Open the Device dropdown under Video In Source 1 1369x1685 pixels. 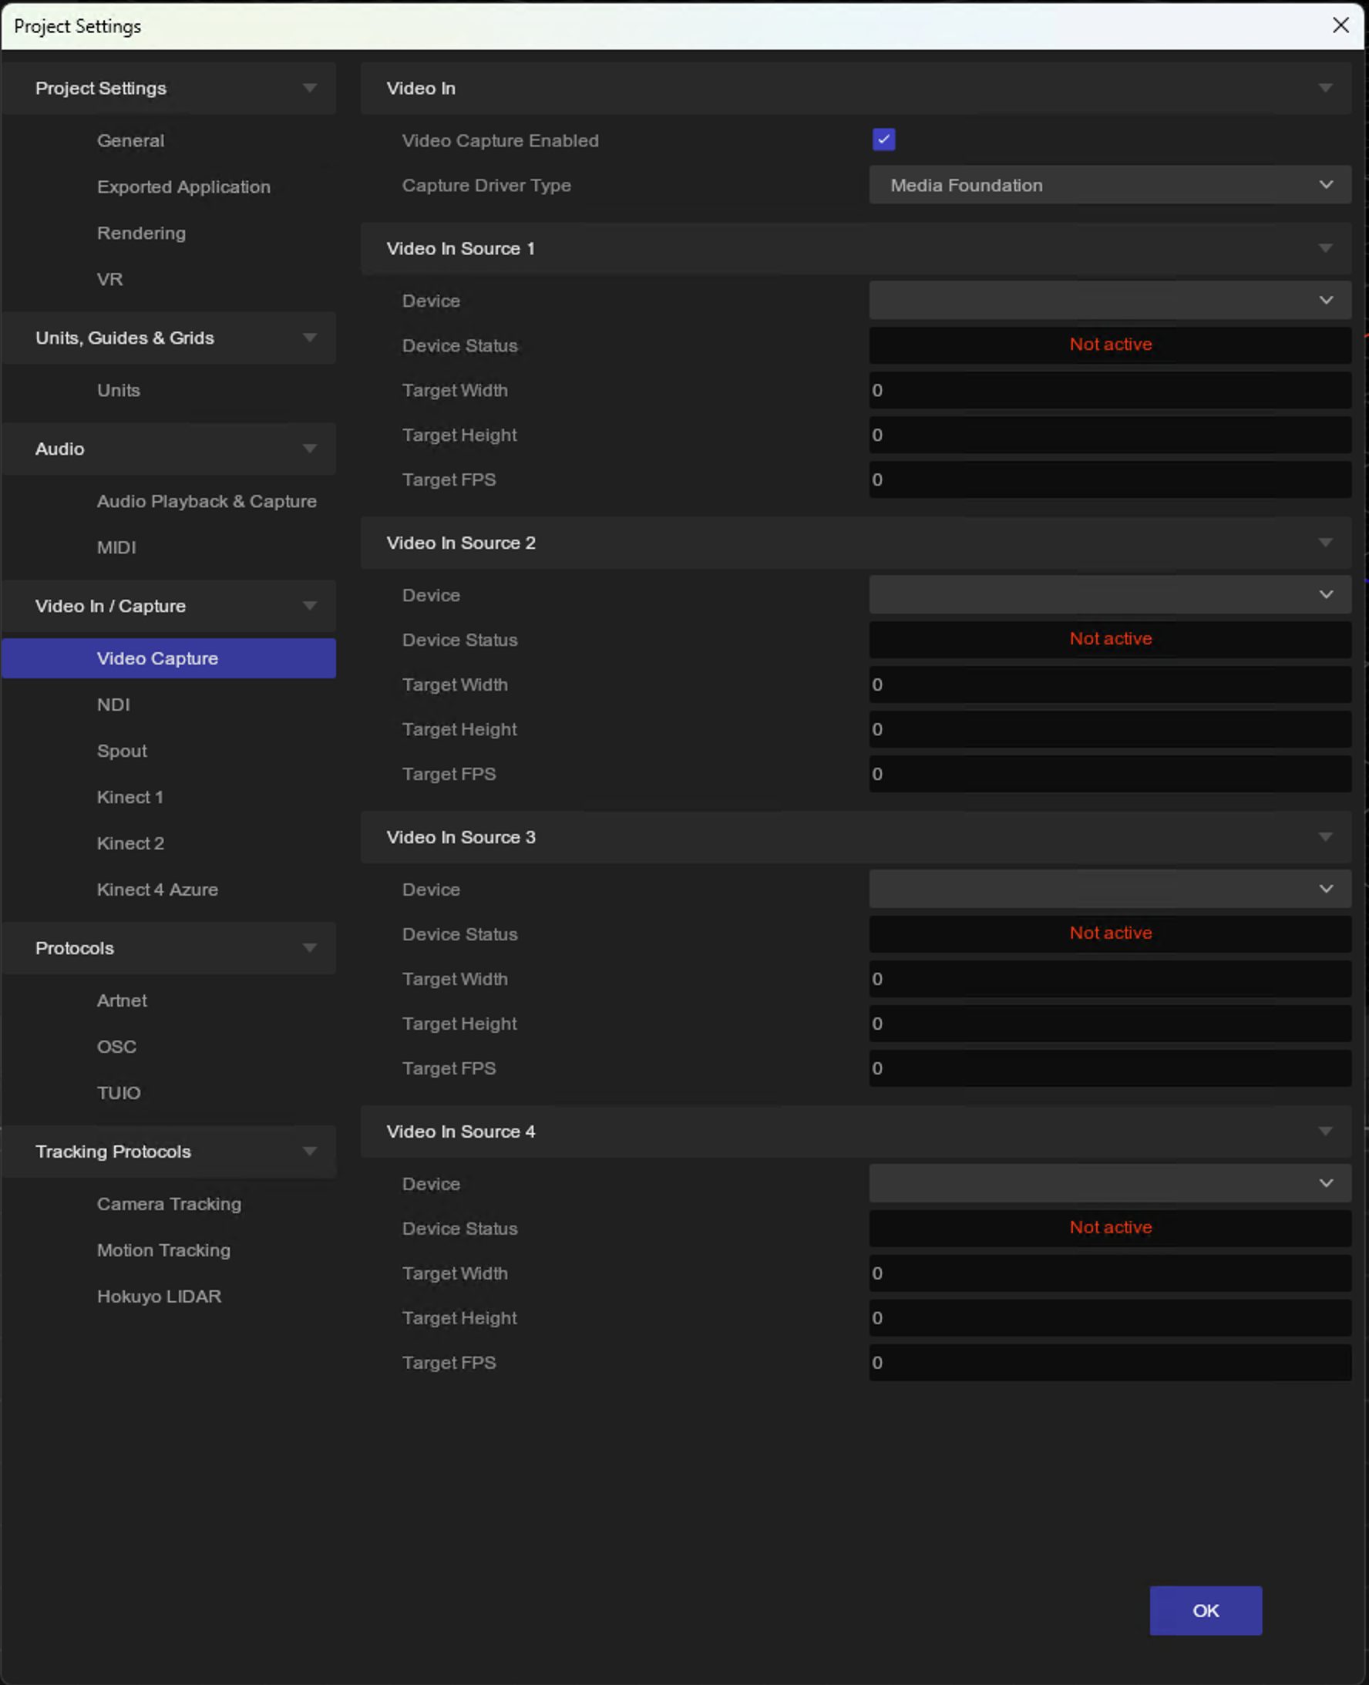point(1108,301)
